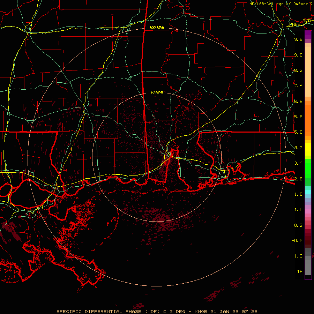Screen dimensions: 314x314
Task: Click the 0.2 scale value
Action: tap(298, 225)
